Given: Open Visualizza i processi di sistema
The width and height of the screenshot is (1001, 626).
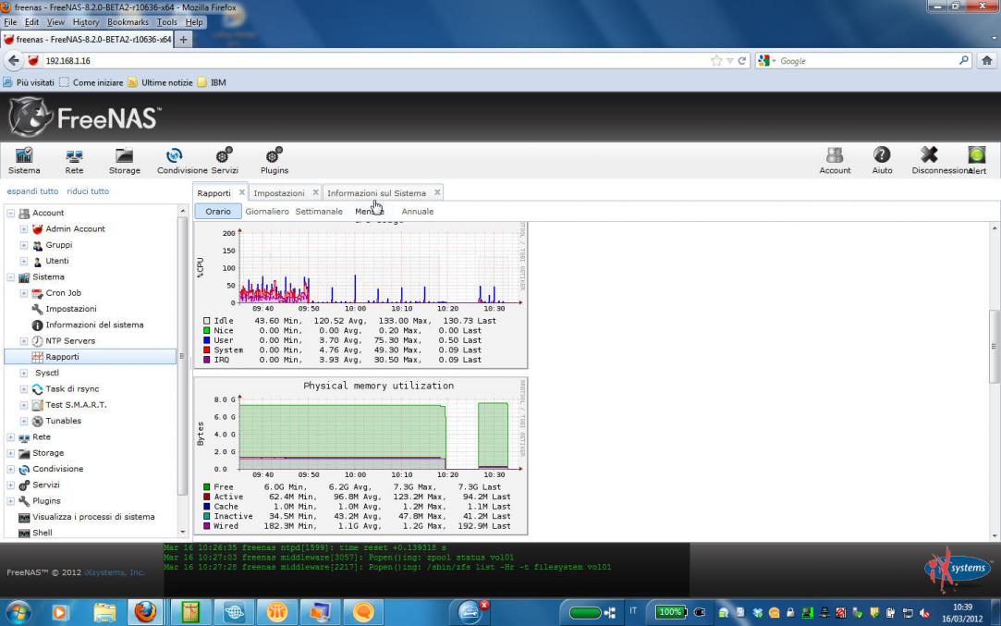Looking at the screenshot, I should pyautogui.click(x=93, y=517).
